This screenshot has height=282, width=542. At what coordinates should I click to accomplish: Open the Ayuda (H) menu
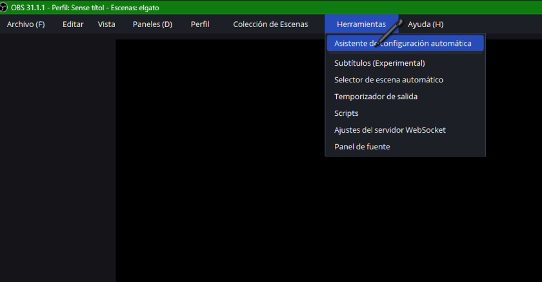425,24
